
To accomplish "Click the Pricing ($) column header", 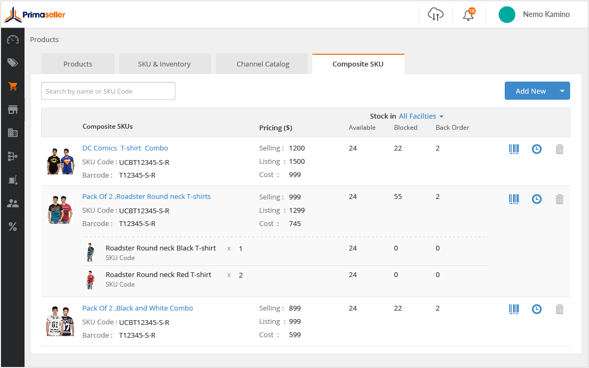I will click(x=276, y=128).
